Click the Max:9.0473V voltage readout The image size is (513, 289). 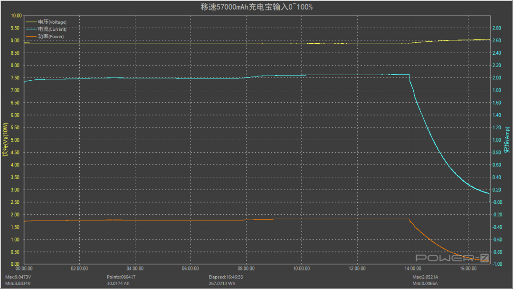(18, 277)
